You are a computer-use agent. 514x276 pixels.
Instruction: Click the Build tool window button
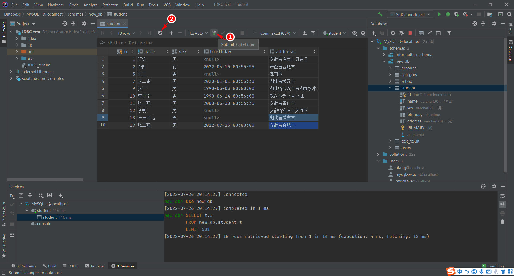49,266
